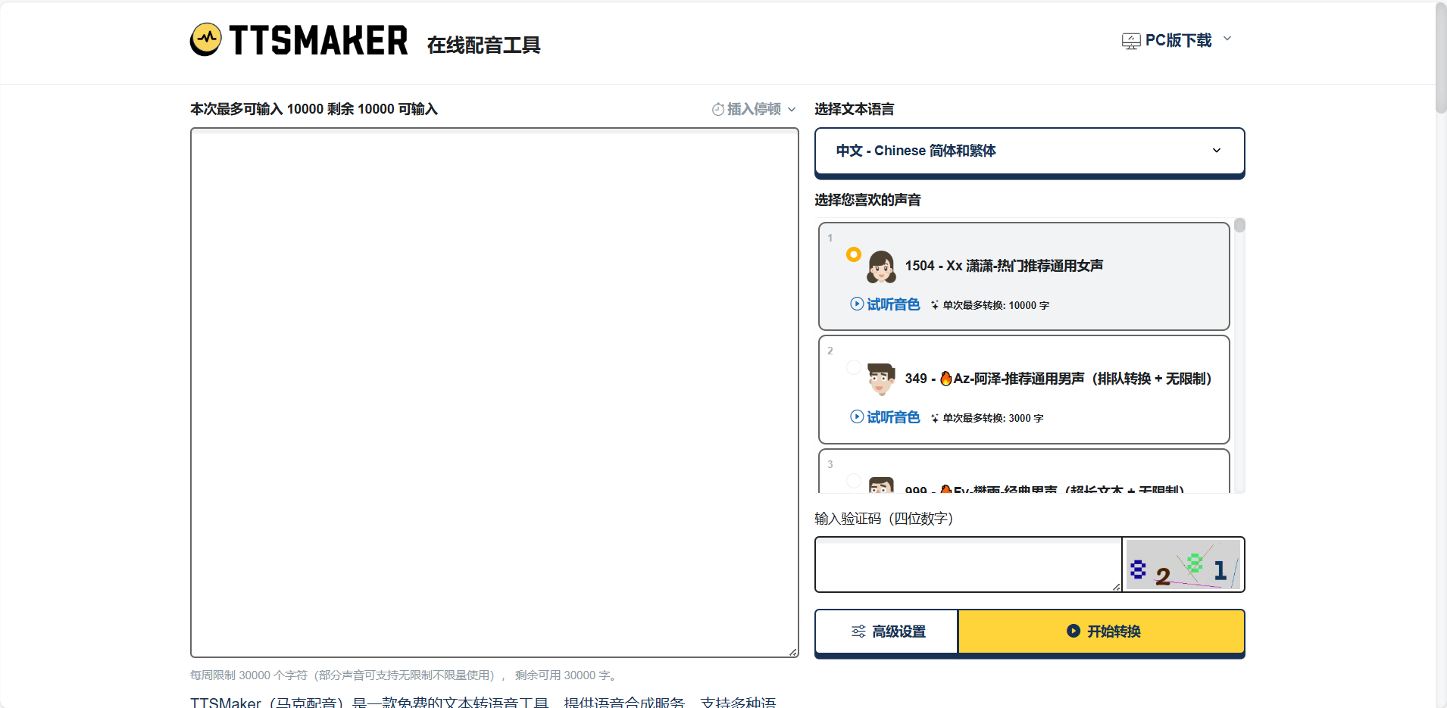Open the text language dropdown

[x=1029, y=151]
